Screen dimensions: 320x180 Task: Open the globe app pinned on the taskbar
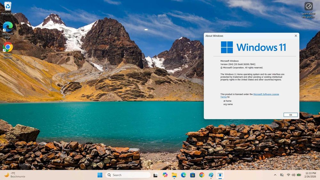pyautogui.click(x=211, y=175)
